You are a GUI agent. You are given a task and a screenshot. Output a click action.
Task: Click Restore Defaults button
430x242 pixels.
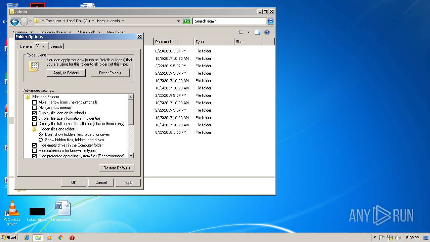[x=117, y=168]
